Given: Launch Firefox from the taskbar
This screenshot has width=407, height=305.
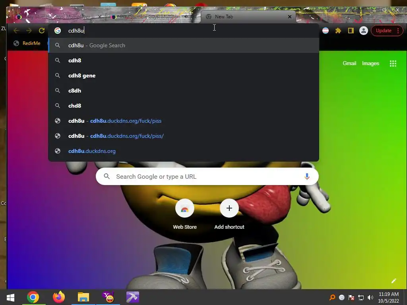Looking at the screenshot, I should coord(59,297).
